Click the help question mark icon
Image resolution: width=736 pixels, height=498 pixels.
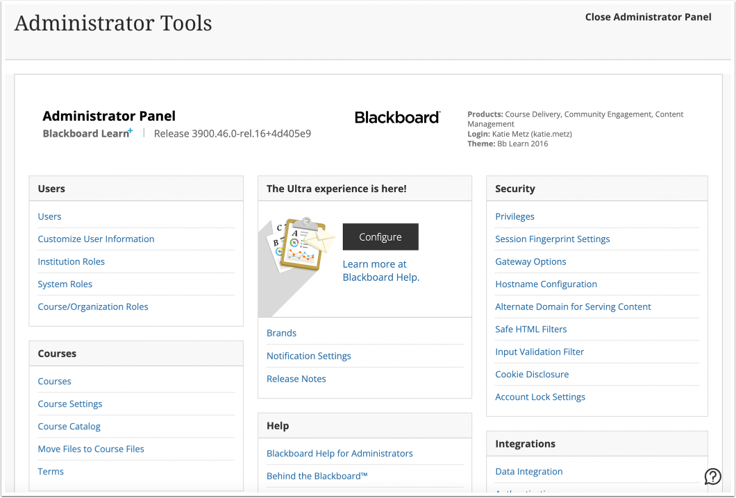pos(712,476)
